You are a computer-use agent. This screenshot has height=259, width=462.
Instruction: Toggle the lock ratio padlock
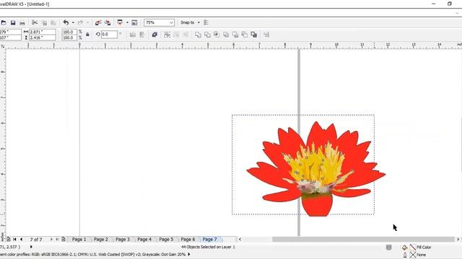point(87,35)
